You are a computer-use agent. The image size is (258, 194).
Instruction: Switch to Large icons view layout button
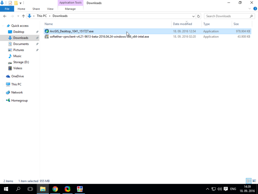point(254,181)
